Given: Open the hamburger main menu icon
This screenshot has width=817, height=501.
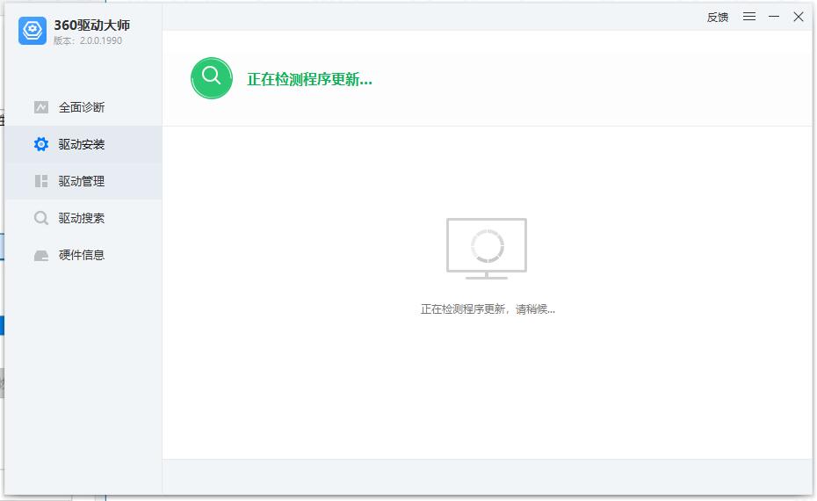Looking at the screenshot, I should click(749, 17).
